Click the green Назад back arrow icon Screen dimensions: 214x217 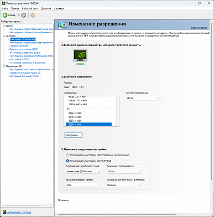pyautogui.click(x=5, y=15)
